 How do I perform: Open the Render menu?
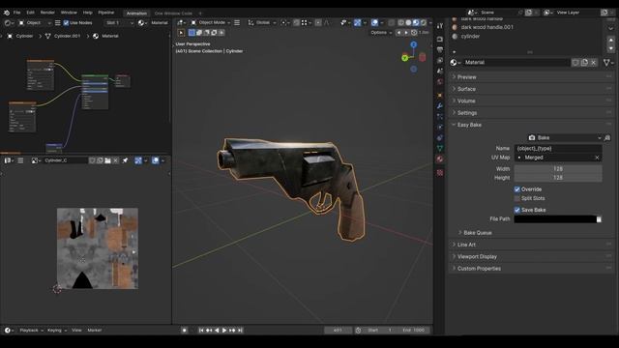[47, 13]
